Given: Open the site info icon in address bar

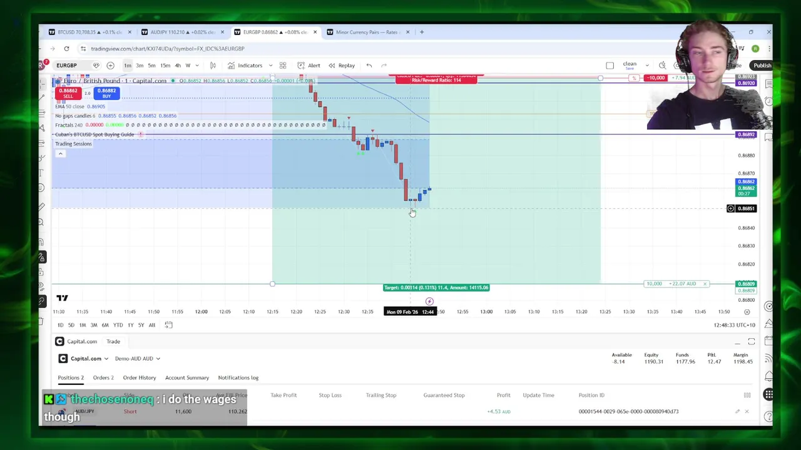Looking at the screenshot, I should tap(83, 49).
